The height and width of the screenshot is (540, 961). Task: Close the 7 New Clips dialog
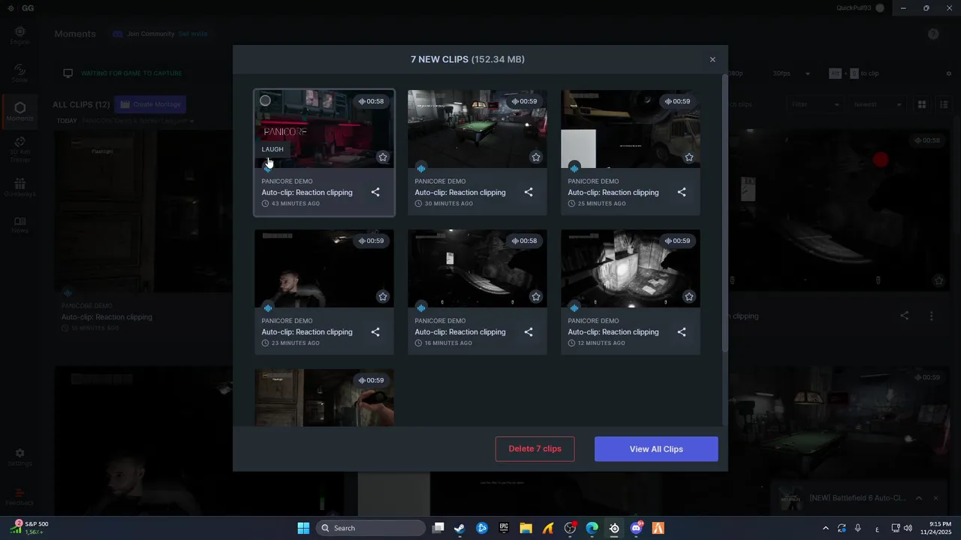pos(712,59)
